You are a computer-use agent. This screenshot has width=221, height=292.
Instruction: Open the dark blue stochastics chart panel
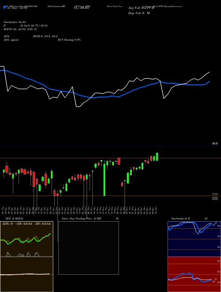194,239
